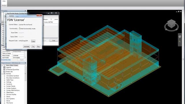Screen dimensions: 185x104
Task: Expand the Annotation Symbols family
Action: click(5, 76)
